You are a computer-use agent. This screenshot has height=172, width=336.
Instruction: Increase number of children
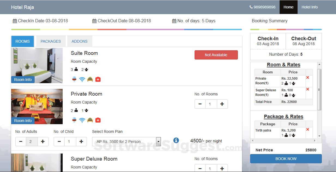click(81, 142)
